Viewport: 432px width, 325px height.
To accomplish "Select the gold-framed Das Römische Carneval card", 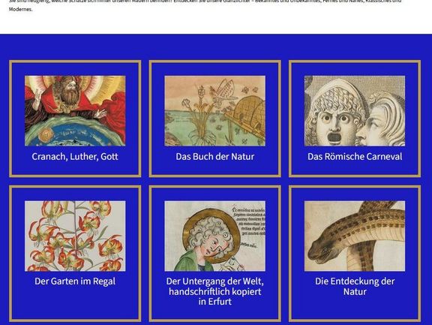I will (x=355, y=119).
